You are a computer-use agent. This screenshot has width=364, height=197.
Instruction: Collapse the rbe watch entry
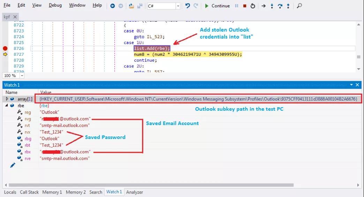click(x=7, y=105)
